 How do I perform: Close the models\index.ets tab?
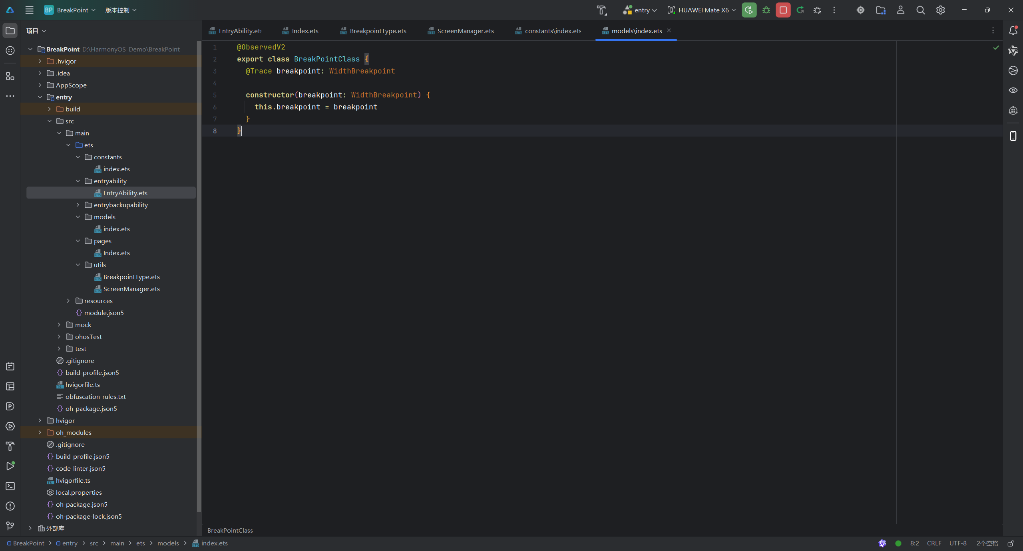click(x=669, y=30)
